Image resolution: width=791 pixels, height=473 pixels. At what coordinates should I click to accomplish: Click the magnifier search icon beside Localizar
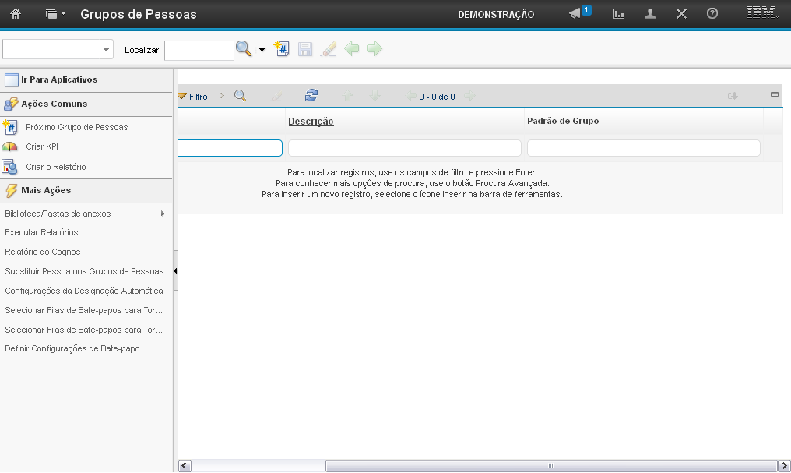[244, 49]
